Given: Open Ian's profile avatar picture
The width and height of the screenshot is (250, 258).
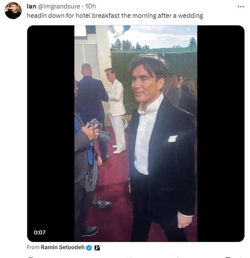Looking at the screenshot, I should (13, 10).
